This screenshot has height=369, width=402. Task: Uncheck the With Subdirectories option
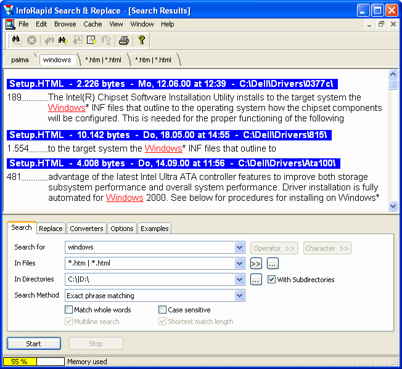(x=272, y=280)
